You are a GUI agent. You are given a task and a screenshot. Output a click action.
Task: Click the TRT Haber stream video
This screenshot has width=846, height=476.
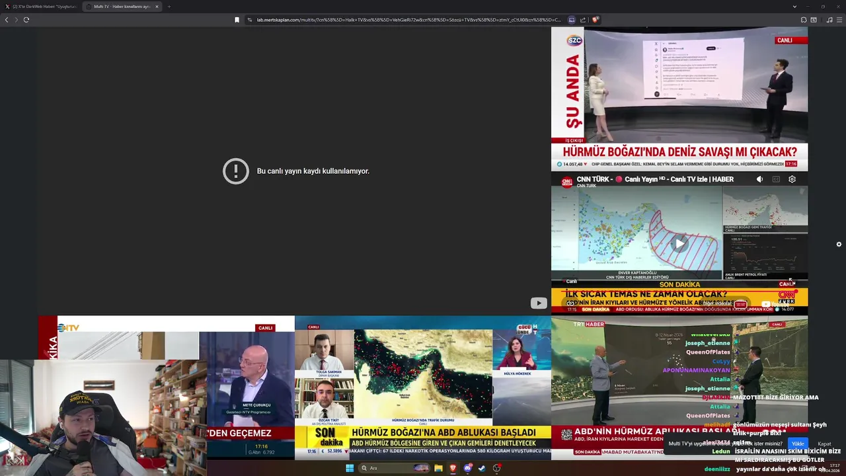click(679, 387)
